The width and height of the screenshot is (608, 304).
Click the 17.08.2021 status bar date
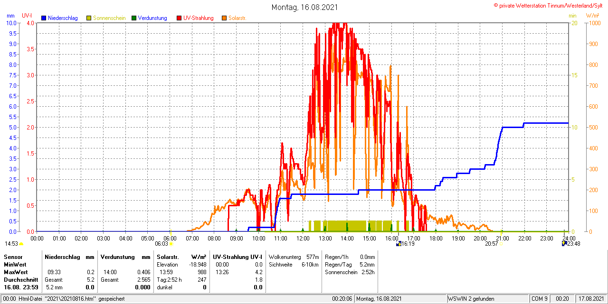point(590,299)
